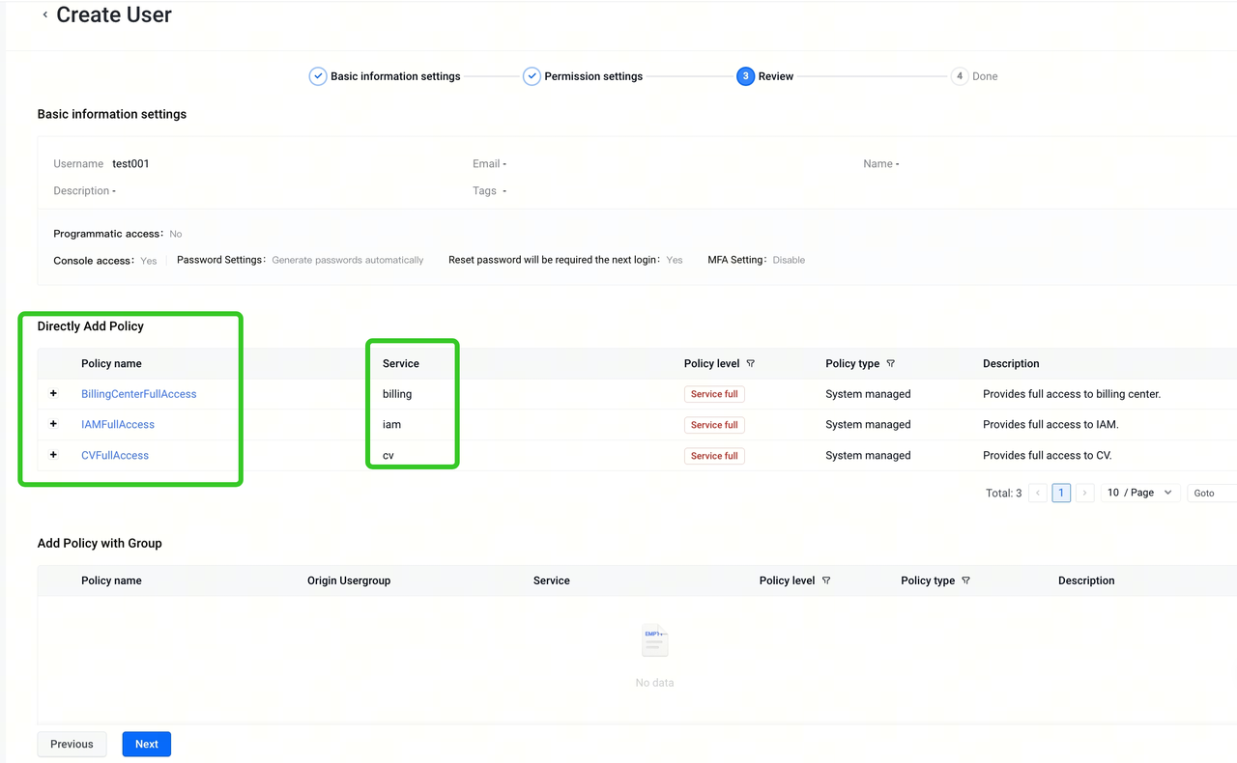The width and height of the screenshot is (1237, 763).
Task: Click the username value test001
Action: tap(130, 164)
